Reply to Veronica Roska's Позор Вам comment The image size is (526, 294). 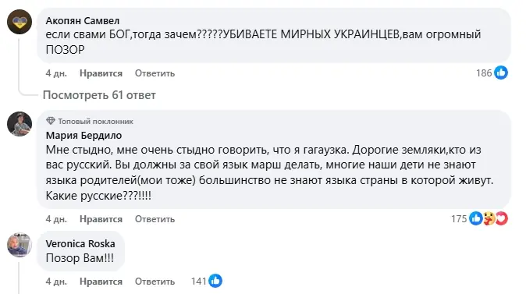[x=155, y=282]
